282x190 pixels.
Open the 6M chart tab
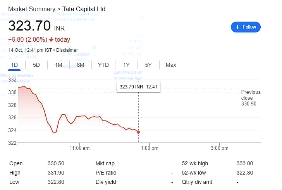pos(80,65)
